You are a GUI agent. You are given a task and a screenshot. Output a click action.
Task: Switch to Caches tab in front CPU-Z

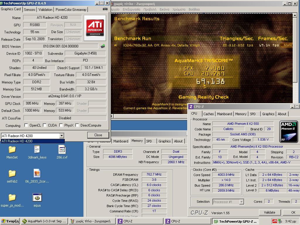209,114
